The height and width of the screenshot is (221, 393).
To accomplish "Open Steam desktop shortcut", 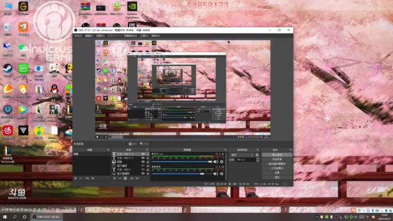I will [x=7, y=70].
